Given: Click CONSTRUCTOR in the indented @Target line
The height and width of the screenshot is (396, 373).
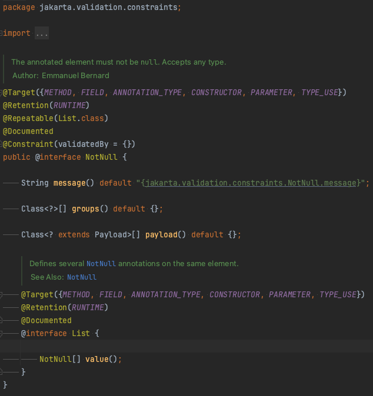Looking at the screenshot, I should click(x=235, y=294).
